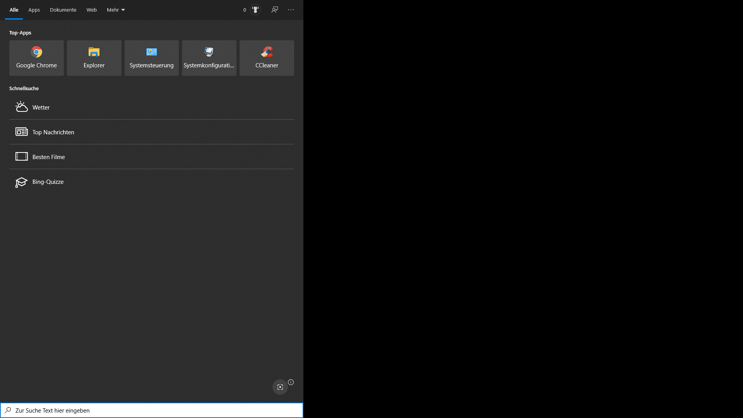Click the info circle icon
The width and height of the screenshot is (743, 418).
click(291, 382)
